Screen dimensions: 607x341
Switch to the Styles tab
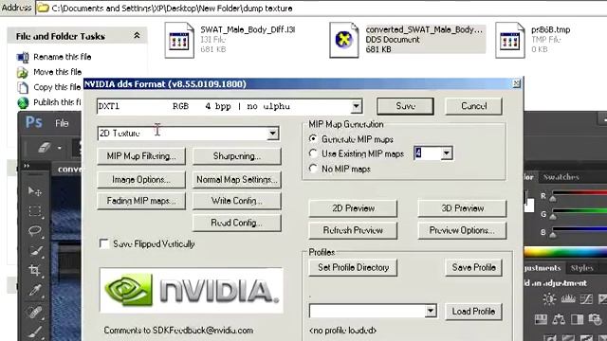(581, 267)
